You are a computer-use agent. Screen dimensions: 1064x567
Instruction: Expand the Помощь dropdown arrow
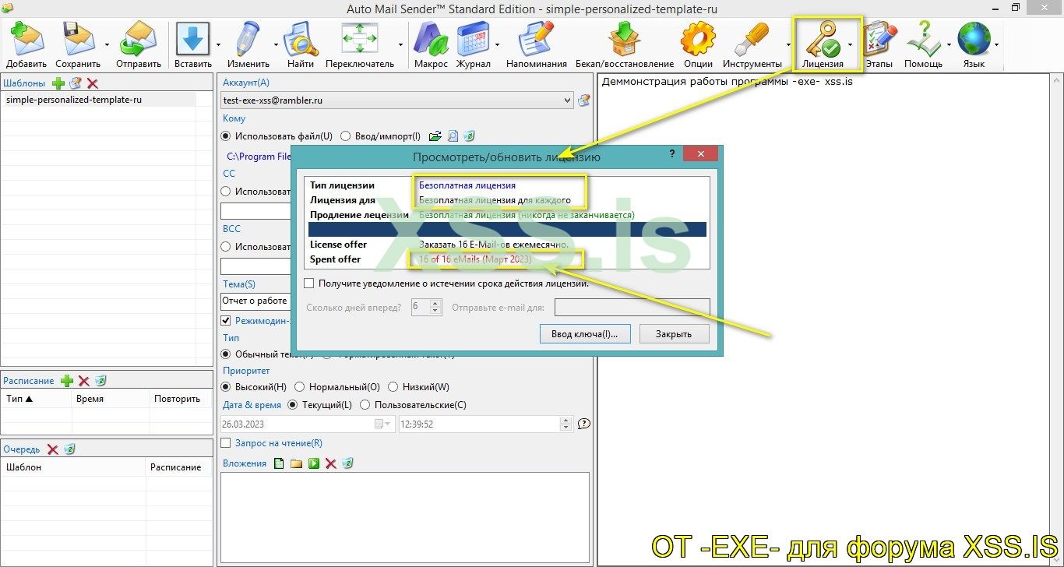coord(949,45)
